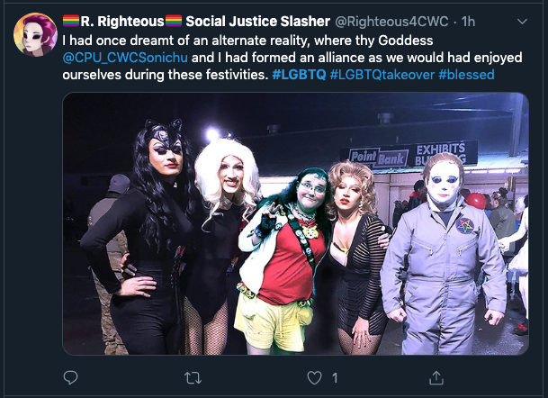
Task: Retweet this post using the arrows icon
Action: [x=193, y=378]
